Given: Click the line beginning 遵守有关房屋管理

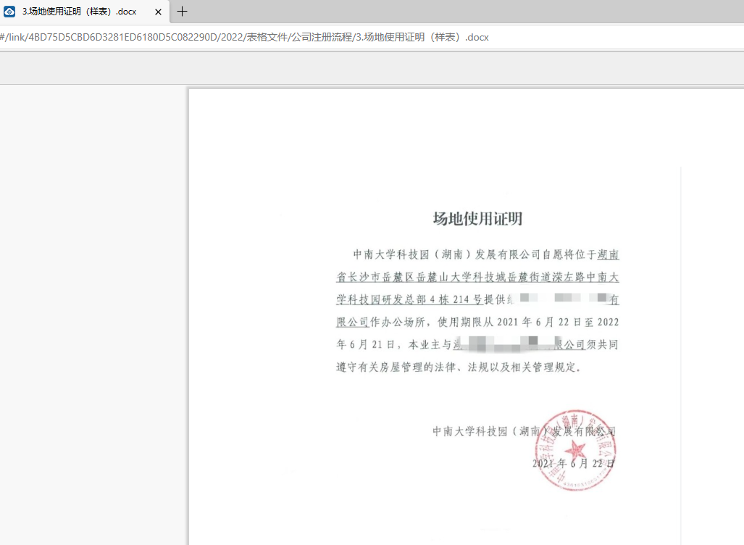Looking at the screenshot, I should pos(458,367).
